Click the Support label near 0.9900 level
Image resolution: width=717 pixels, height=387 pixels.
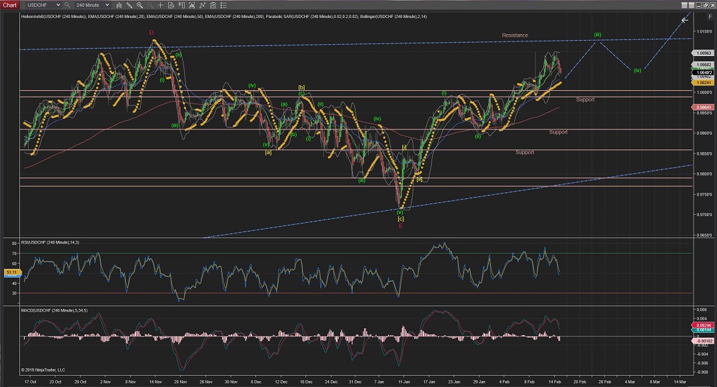[558, 132]
